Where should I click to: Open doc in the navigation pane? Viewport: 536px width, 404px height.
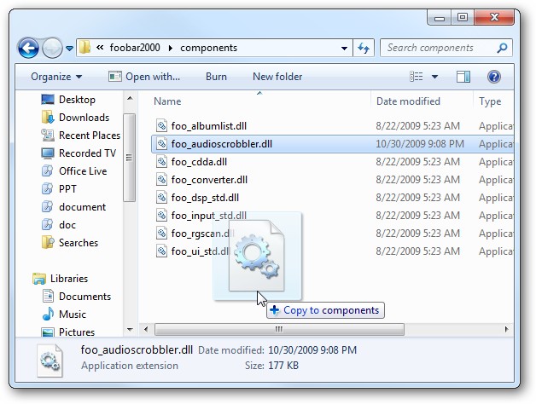67,225
